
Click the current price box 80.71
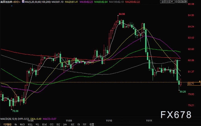pos(194,84)
